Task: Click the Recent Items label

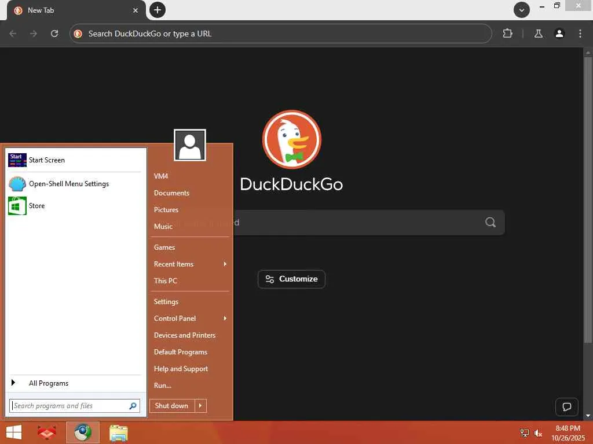Action: point(174,264)
